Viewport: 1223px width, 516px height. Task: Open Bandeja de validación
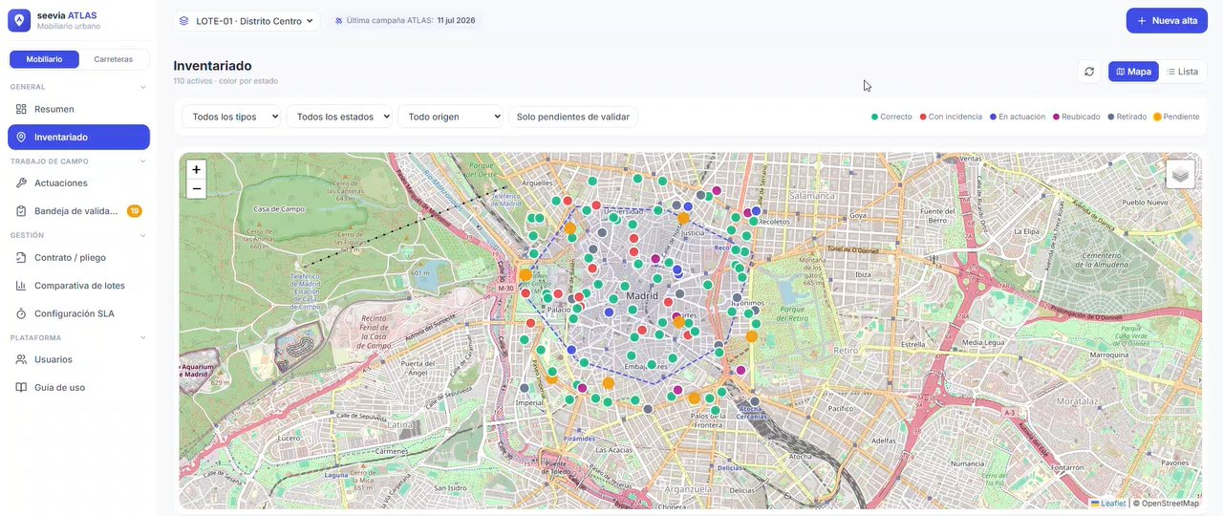pyautogui.click(x=78, y=211)
